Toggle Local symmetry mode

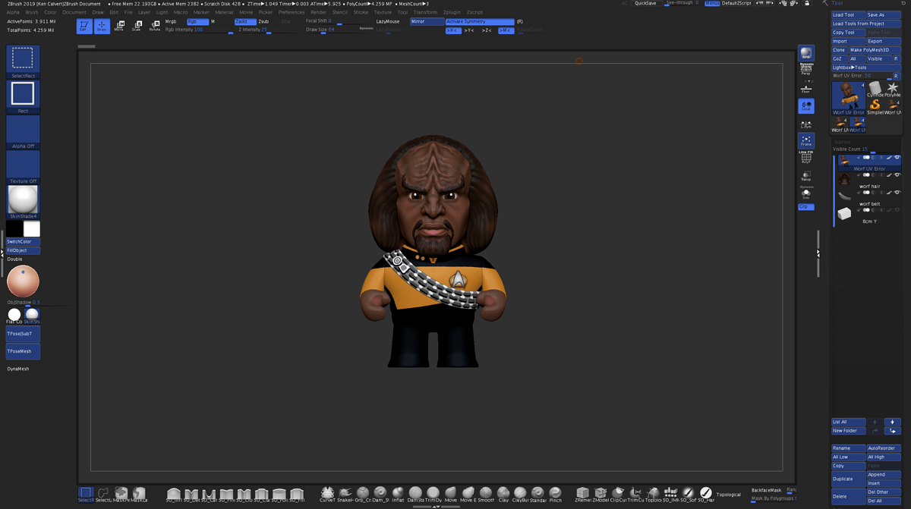[806, 105]
